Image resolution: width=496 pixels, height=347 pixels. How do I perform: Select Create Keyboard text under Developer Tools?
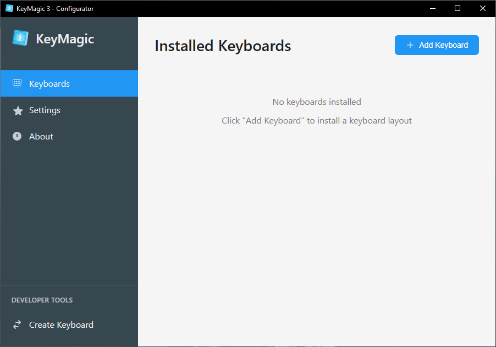[61, 325]
